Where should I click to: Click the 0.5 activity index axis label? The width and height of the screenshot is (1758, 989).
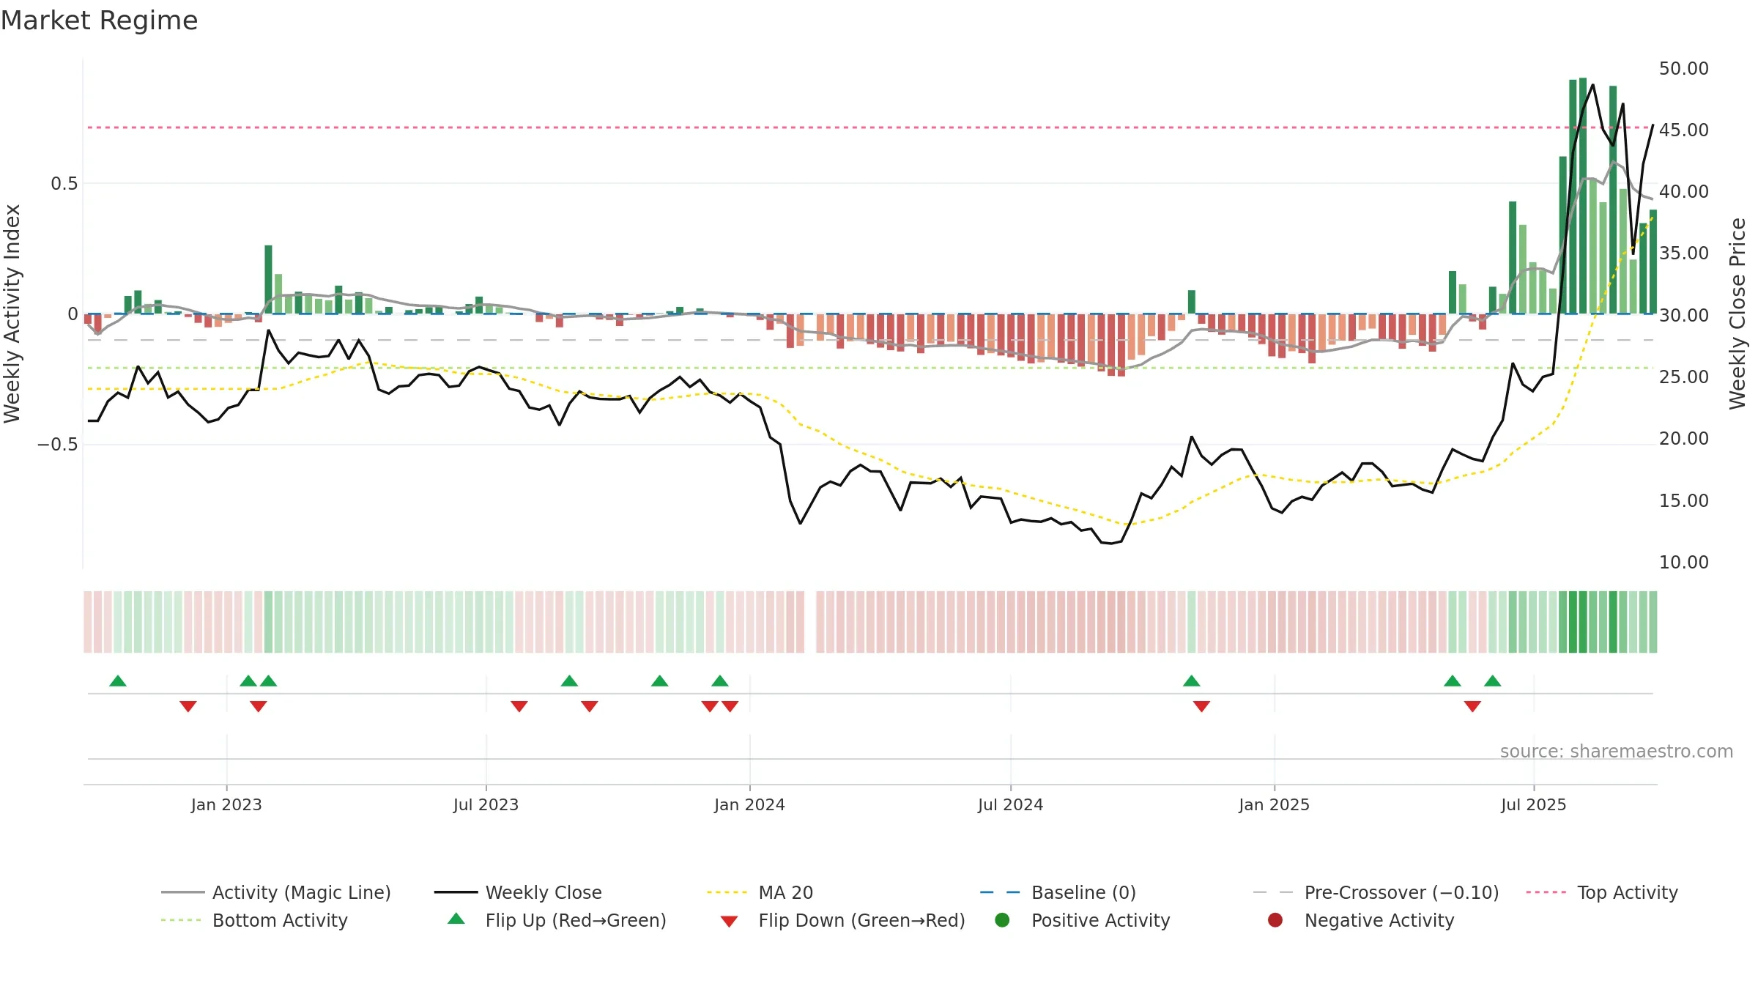pyautogui.click(x=64, y=183)
